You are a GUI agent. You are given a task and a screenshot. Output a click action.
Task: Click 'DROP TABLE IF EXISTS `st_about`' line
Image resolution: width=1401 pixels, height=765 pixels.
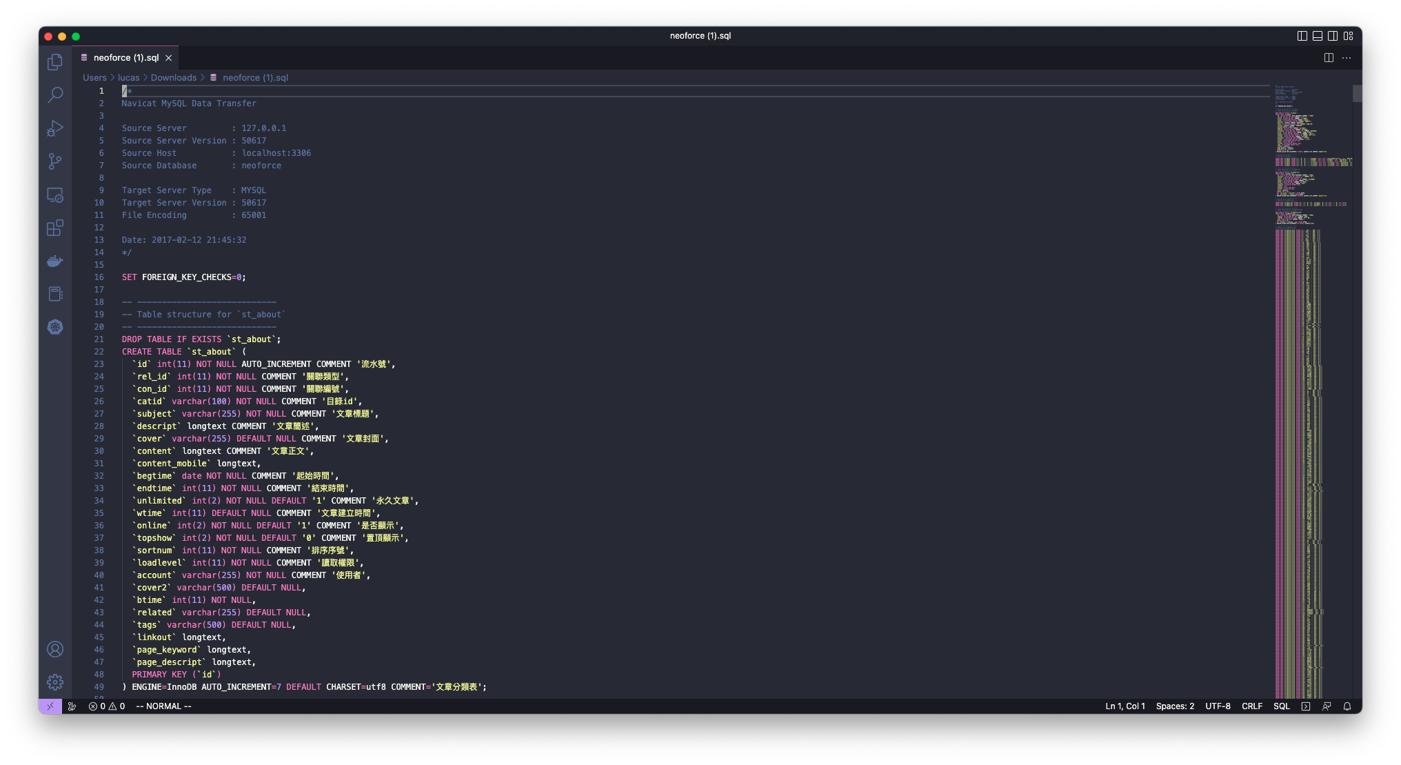(x=201, y=339)
